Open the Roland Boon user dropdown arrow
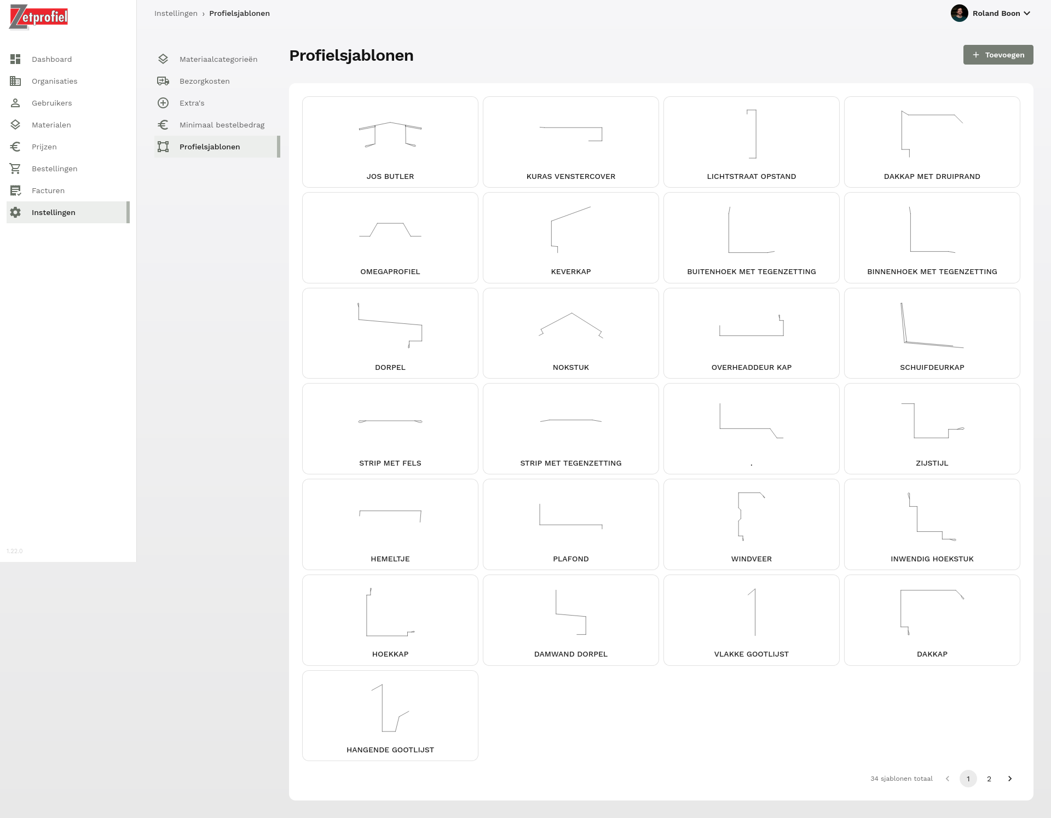1051x818 pixels. (1027, 13)
